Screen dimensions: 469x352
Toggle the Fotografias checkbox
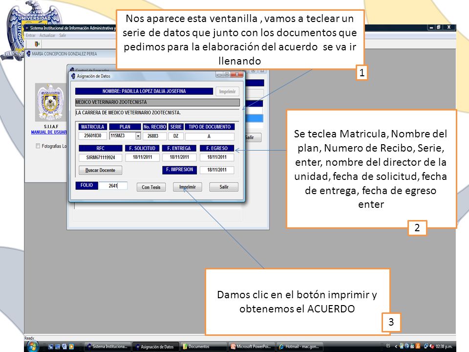click(x=38, y=146)
